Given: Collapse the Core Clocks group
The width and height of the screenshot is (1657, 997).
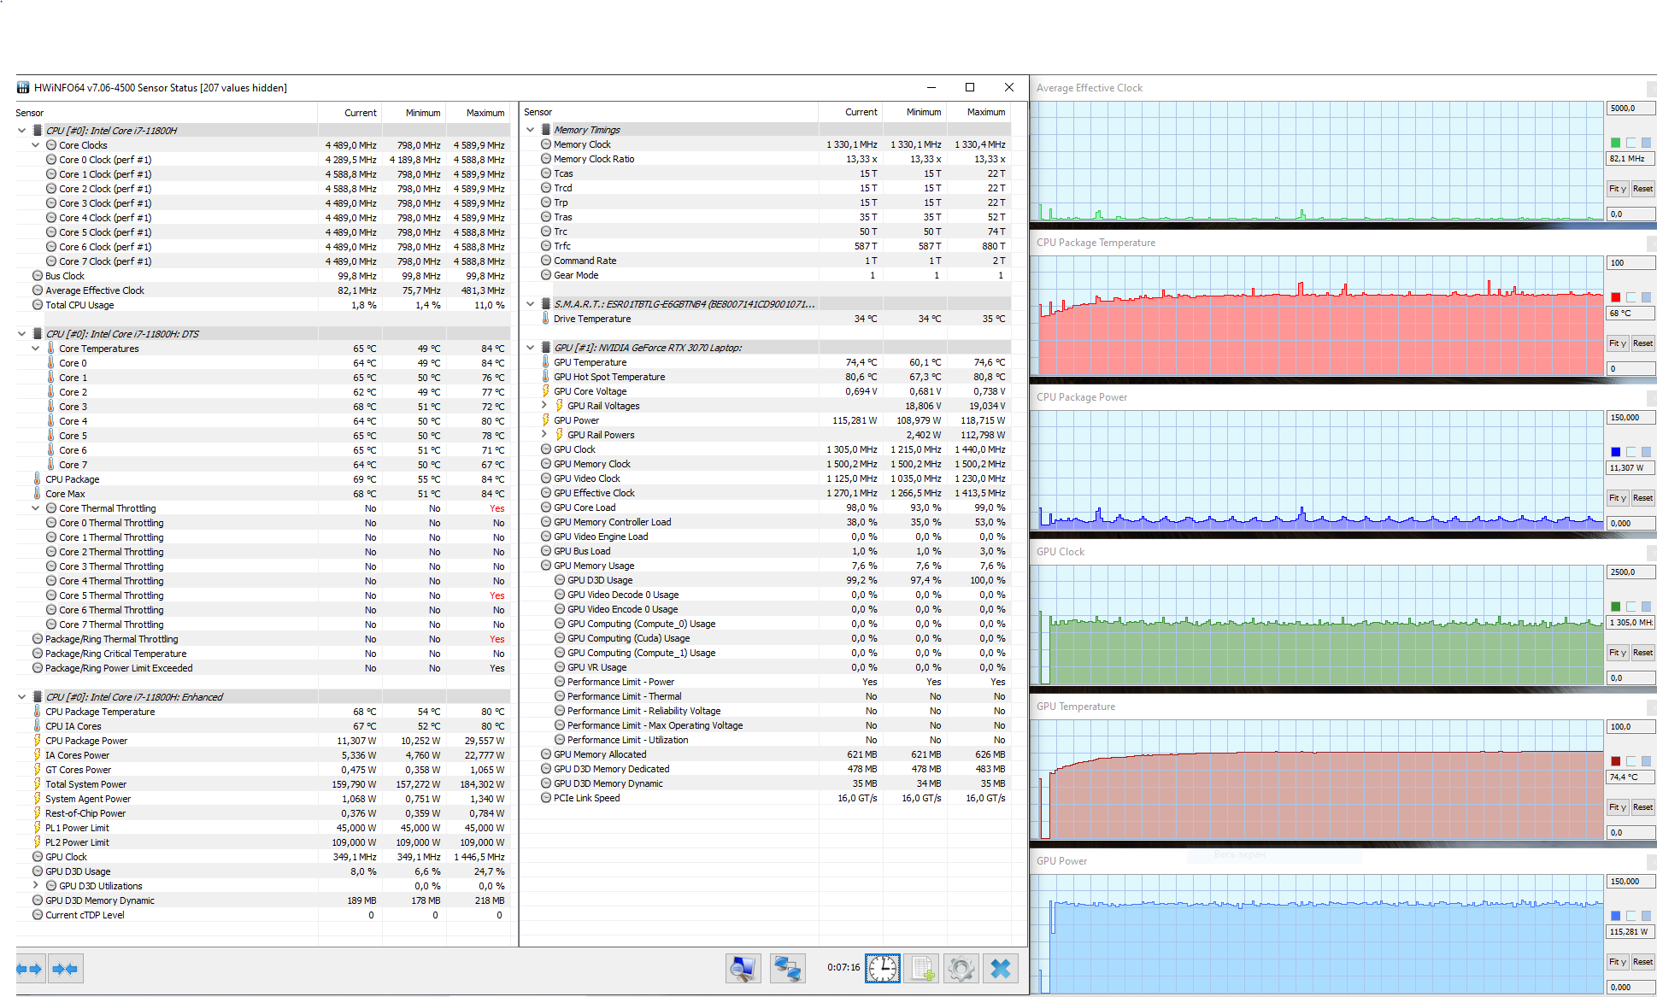Looking at the screenshot, I should 36,145.
